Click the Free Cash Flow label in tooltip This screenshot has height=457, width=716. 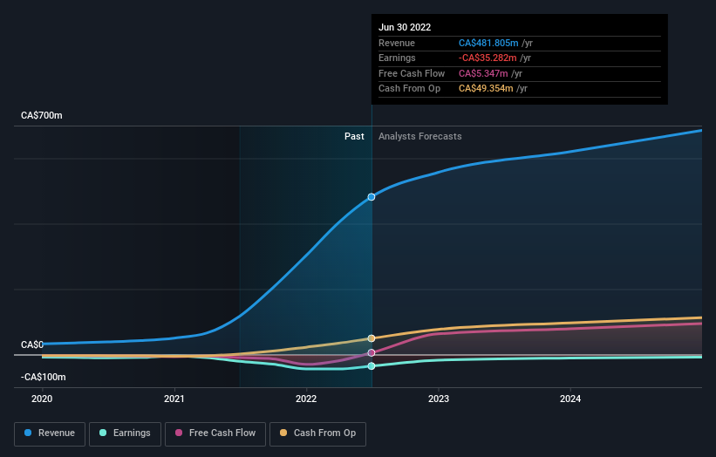[412, 73]
